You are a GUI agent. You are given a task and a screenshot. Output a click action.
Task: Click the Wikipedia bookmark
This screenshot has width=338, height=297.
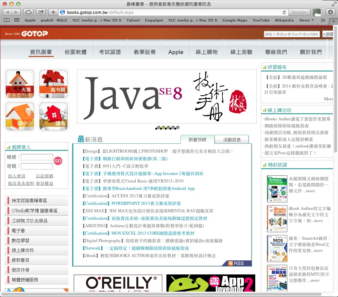284,20
